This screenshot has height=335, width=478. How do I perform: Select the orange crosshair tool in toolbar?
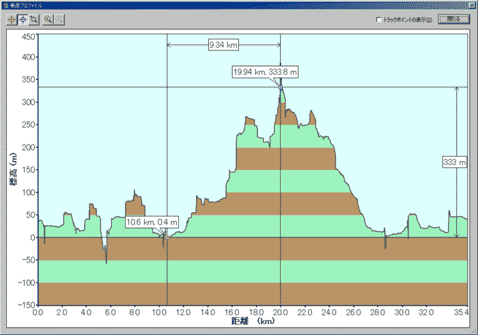[12, 20]
